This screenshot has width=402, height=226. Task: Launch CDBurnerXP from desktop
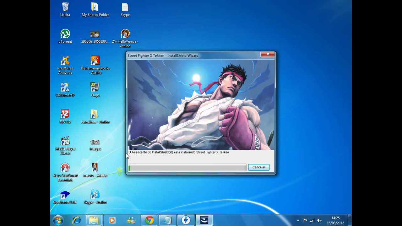tap(65, 90)
